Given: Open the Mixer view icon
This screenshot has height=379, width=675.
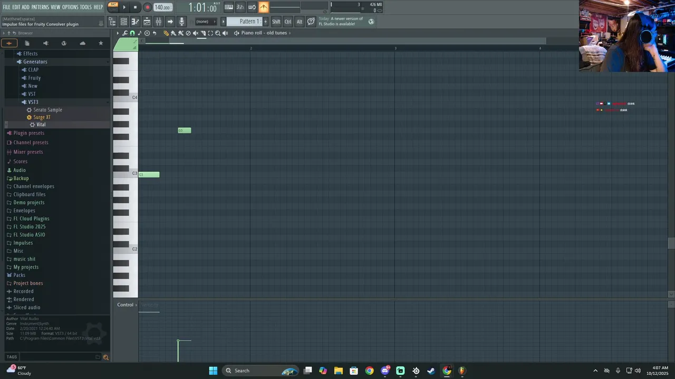Looking at the screenshot, I should (x=158, y=22).
